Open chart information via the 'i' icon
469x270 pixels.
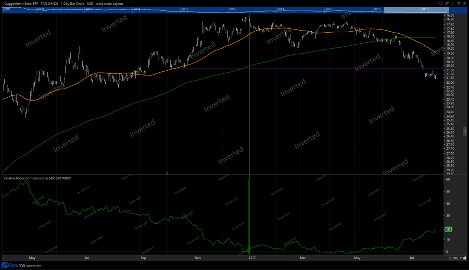453,3
